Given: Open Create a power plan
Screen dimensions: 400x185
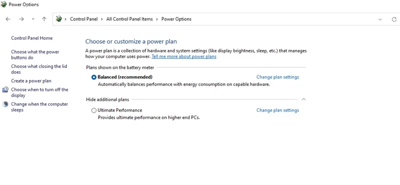Looking at the screenshot, I should [x=31, y=81].
